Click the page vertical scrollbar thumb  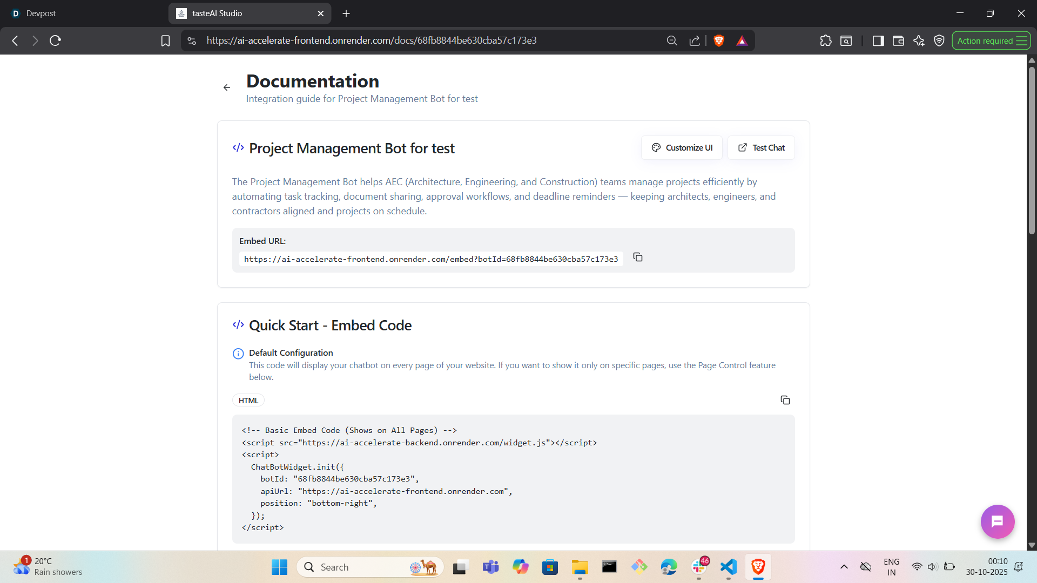pos(1032,151)
